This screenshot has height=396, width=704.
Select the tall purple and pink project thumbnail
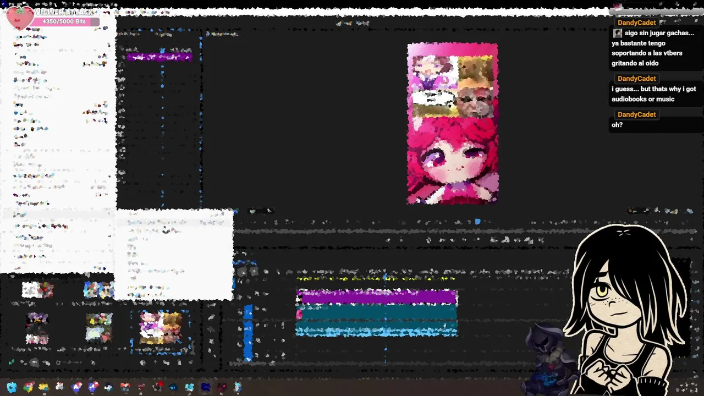tap(37, 328)
